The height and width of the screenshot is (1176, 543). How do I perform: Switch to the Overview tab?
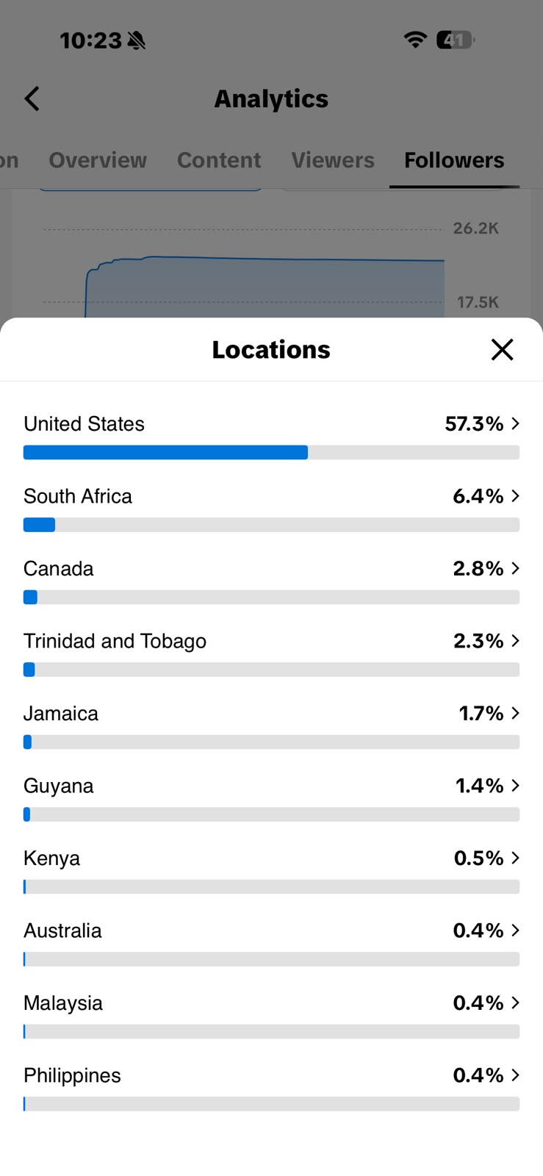pyautogui.click(x=98, y=160)
